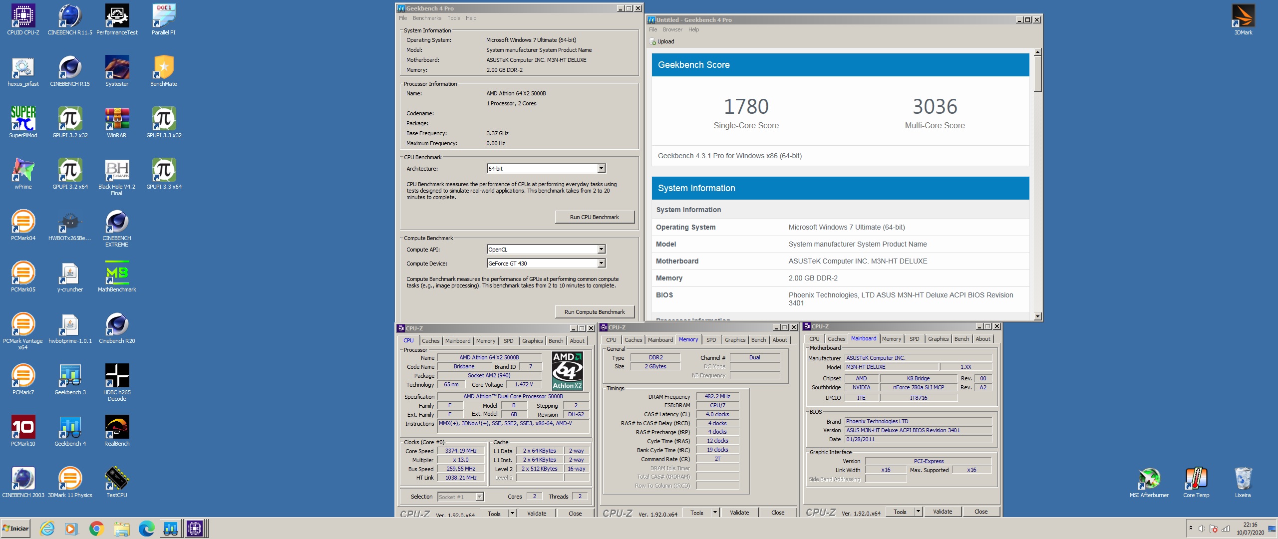Switch to SPD tab in Memory CPU-Z window

711,340
